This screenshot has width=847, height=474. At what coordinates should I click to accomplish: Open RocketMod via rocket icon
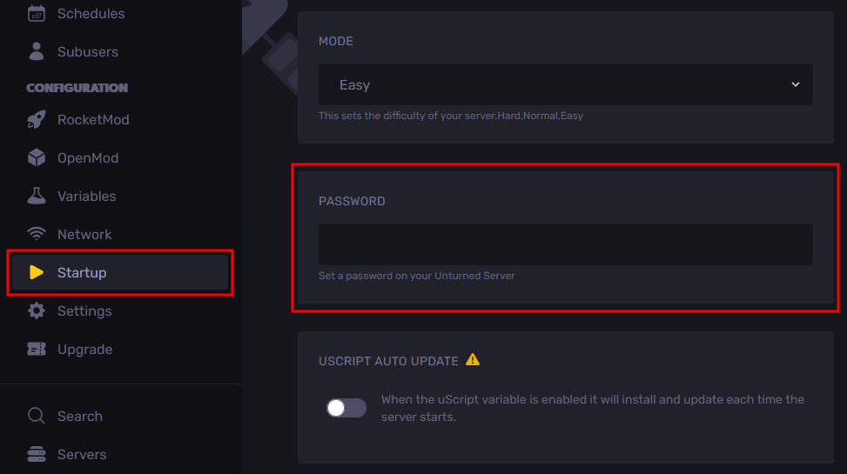pyautogui.click(x=37, y=119)
